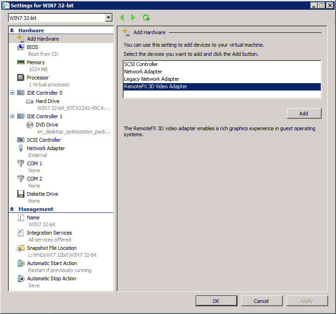Viewport: 336px width, 314px height.
Task: Open the virtual machine name dropdown
Action: coord(109,18)
